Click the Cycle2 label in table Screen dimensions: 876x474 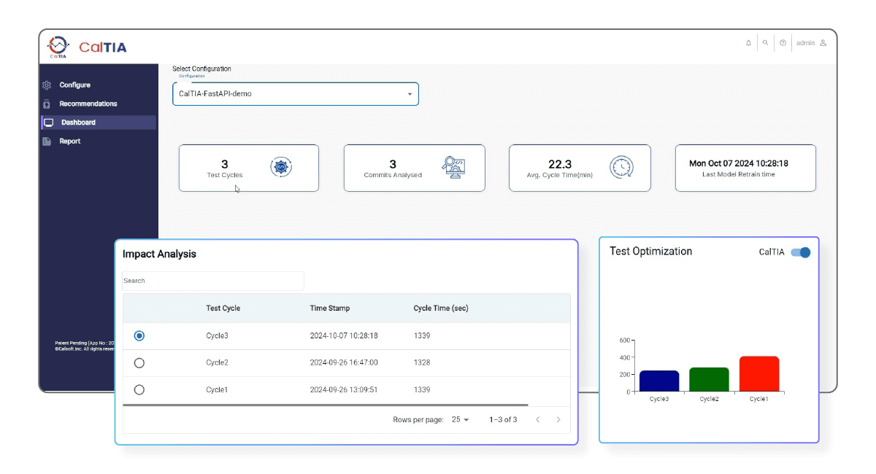(217, 362)
